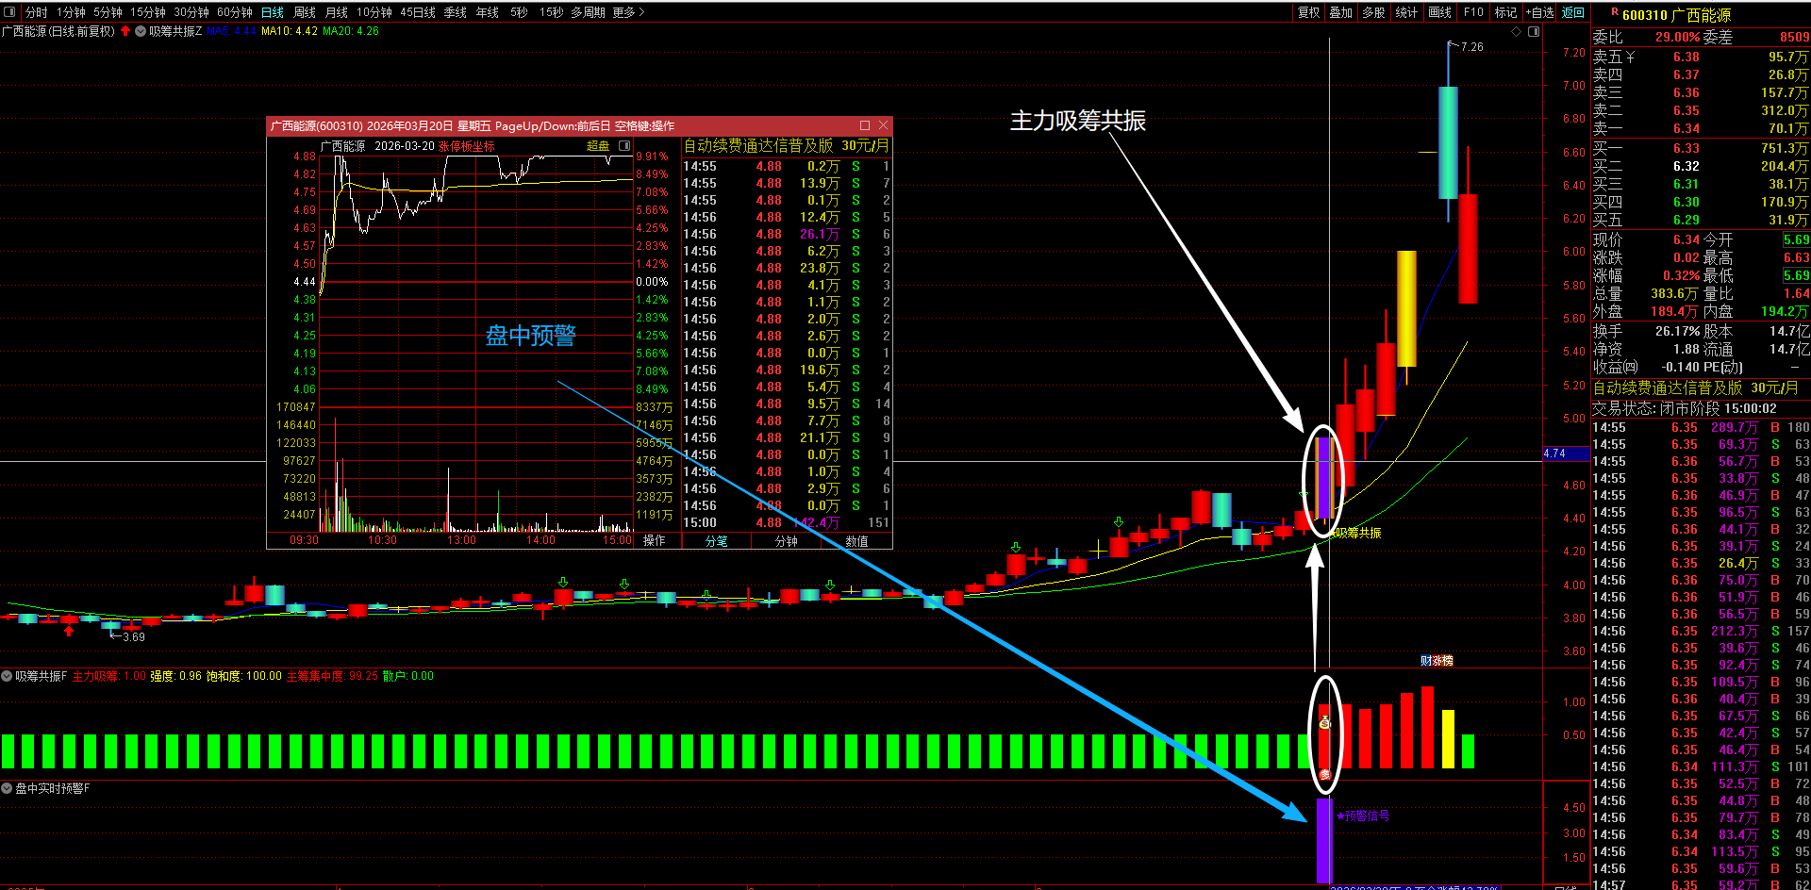Select the 日线 daily chart tab
The width and height of the screenshot is (1811, 890).
pyautogui.click(x=273, y=12)
